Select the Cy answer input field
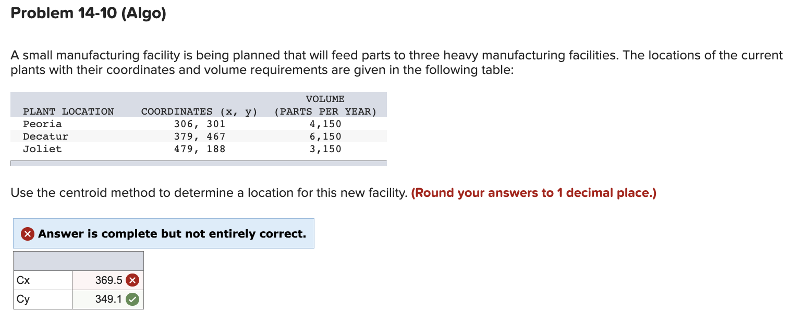803x323 pixels. tap(104, 299)
